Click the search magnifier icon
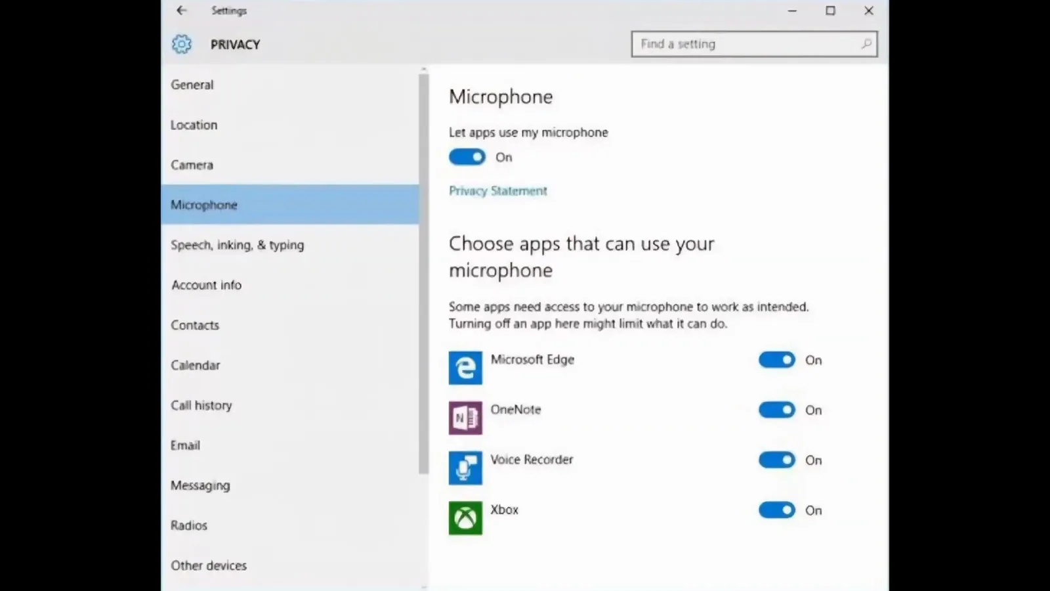This screenshot has height=591, width=1050. pyautogui.click(x=866, y=44)
